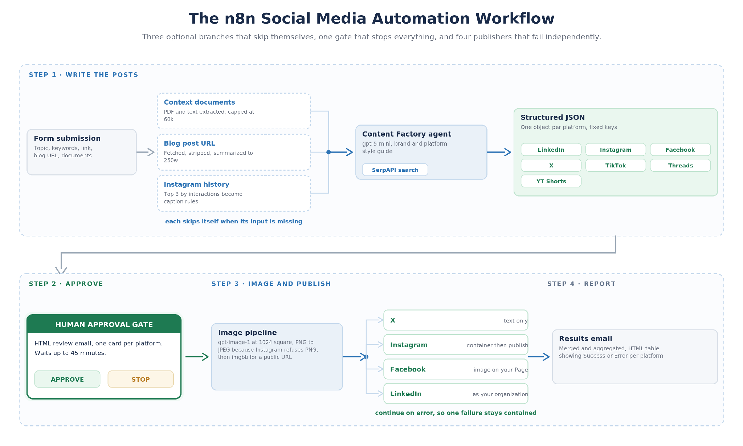The width and height of the screenshot is (743, 446).
Task: Select the Facebook image on your Page row
Action: (456, 369)
